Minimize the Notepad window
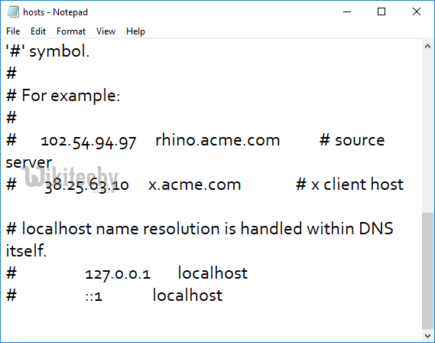The height and width of the screenshot is (343, 435). (347, 11)
